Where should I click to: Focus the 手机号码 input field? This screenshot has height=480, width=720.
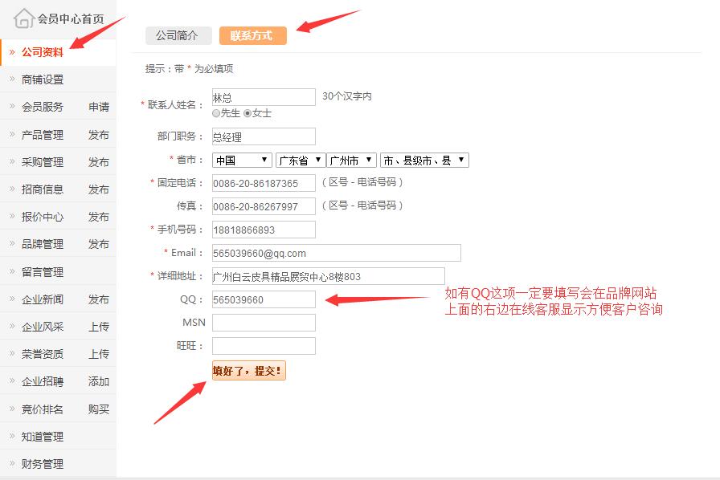coord(264,230)
